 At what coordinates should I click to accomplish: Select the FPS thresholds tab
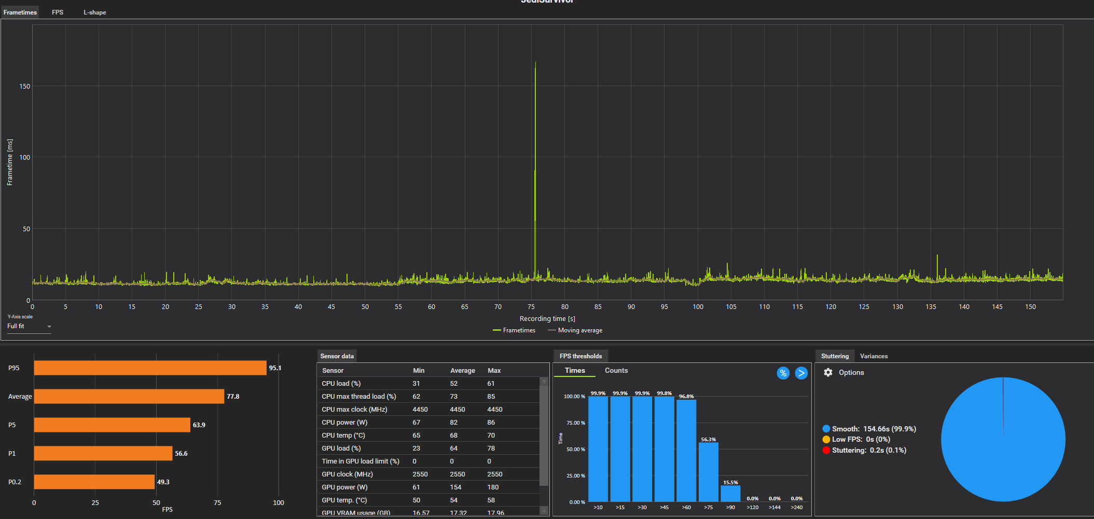tap(580, 356)
